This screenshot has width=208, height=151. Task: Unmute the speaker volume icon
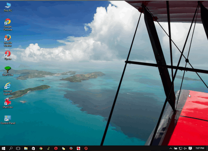click(x=185, y=148)
